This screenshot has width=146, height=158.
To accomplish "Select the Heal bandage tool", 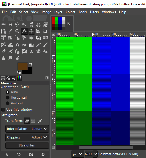I will (x=38, y=51).
